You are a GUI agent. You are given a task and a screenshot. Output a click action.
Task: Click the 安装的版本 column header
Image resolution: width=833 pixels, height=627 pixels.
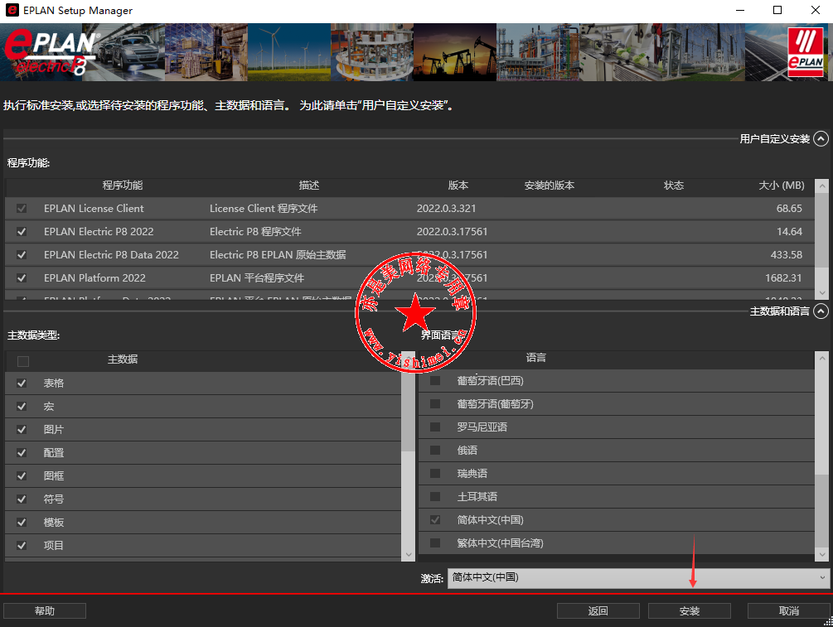tap(550, 186)
